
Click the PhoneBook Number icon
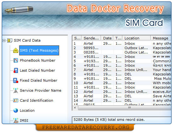(x=15, y=60)
